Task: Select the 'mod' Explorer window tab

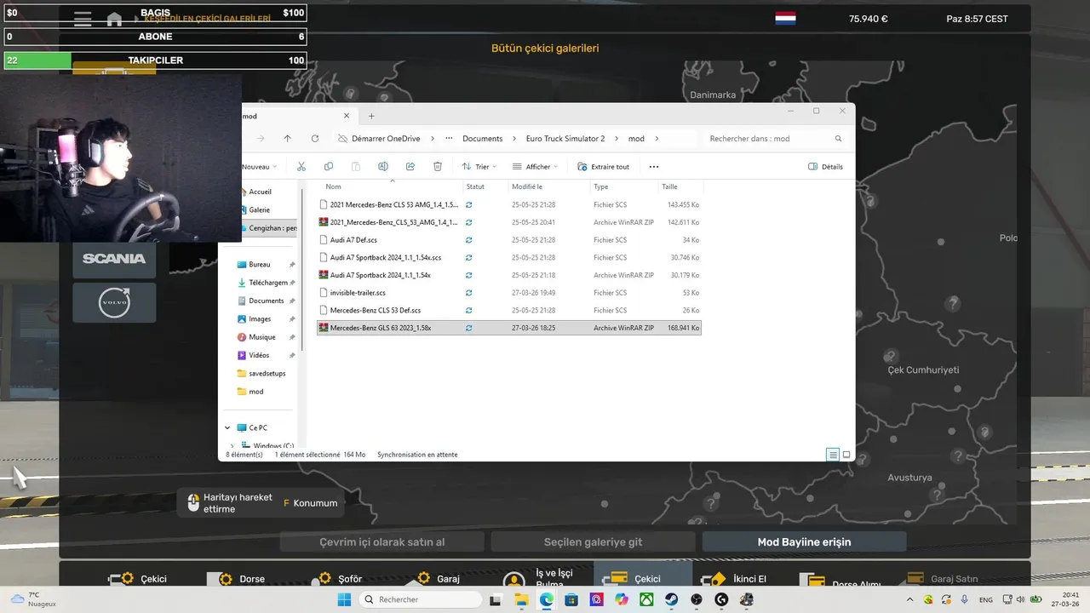Action: pos(294,116)
